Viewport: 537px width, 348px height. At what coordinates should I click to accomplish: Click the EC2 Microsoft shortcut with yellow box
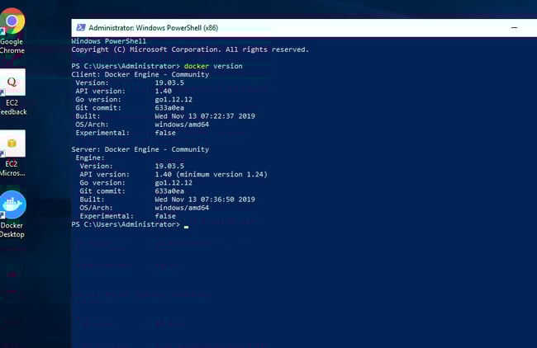click(x=12, y=143)
